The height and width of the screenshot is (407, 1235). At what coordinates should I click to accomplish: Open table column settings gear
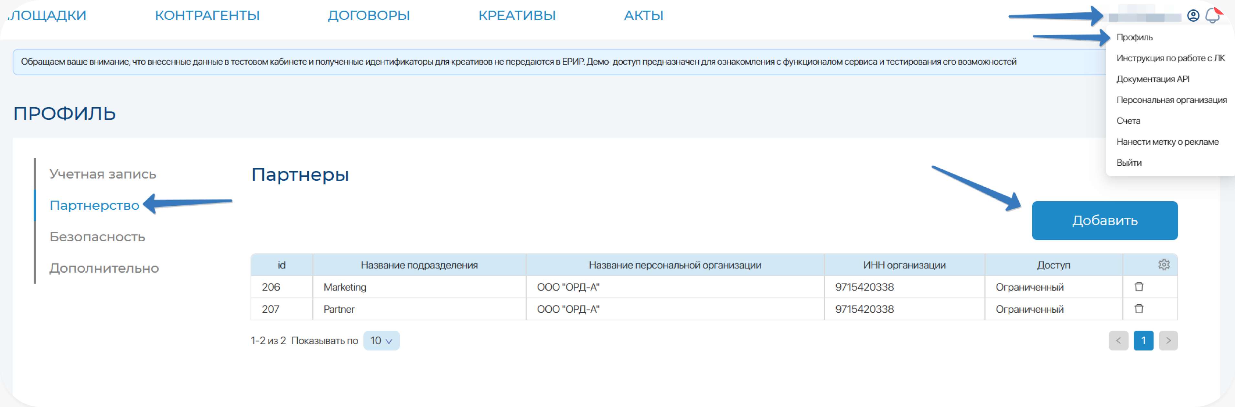[x=1164, y=264]
